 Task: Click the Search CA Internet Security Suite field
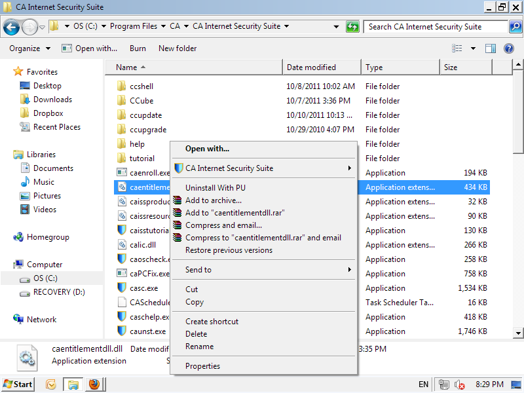coord(436,27)
